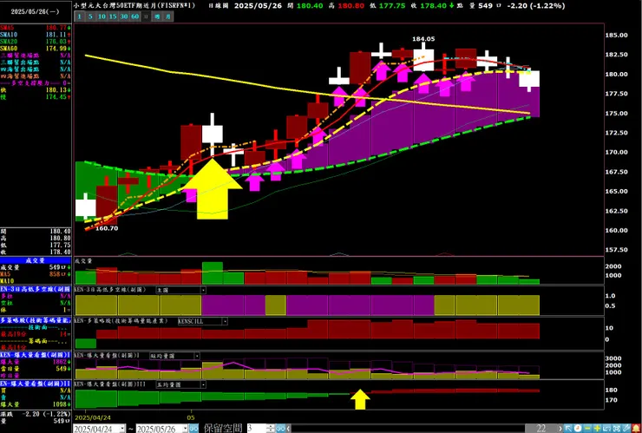Click the 185.00 price axis label
The height and width of the screenshot is (433, 642).
click(616, 36)
